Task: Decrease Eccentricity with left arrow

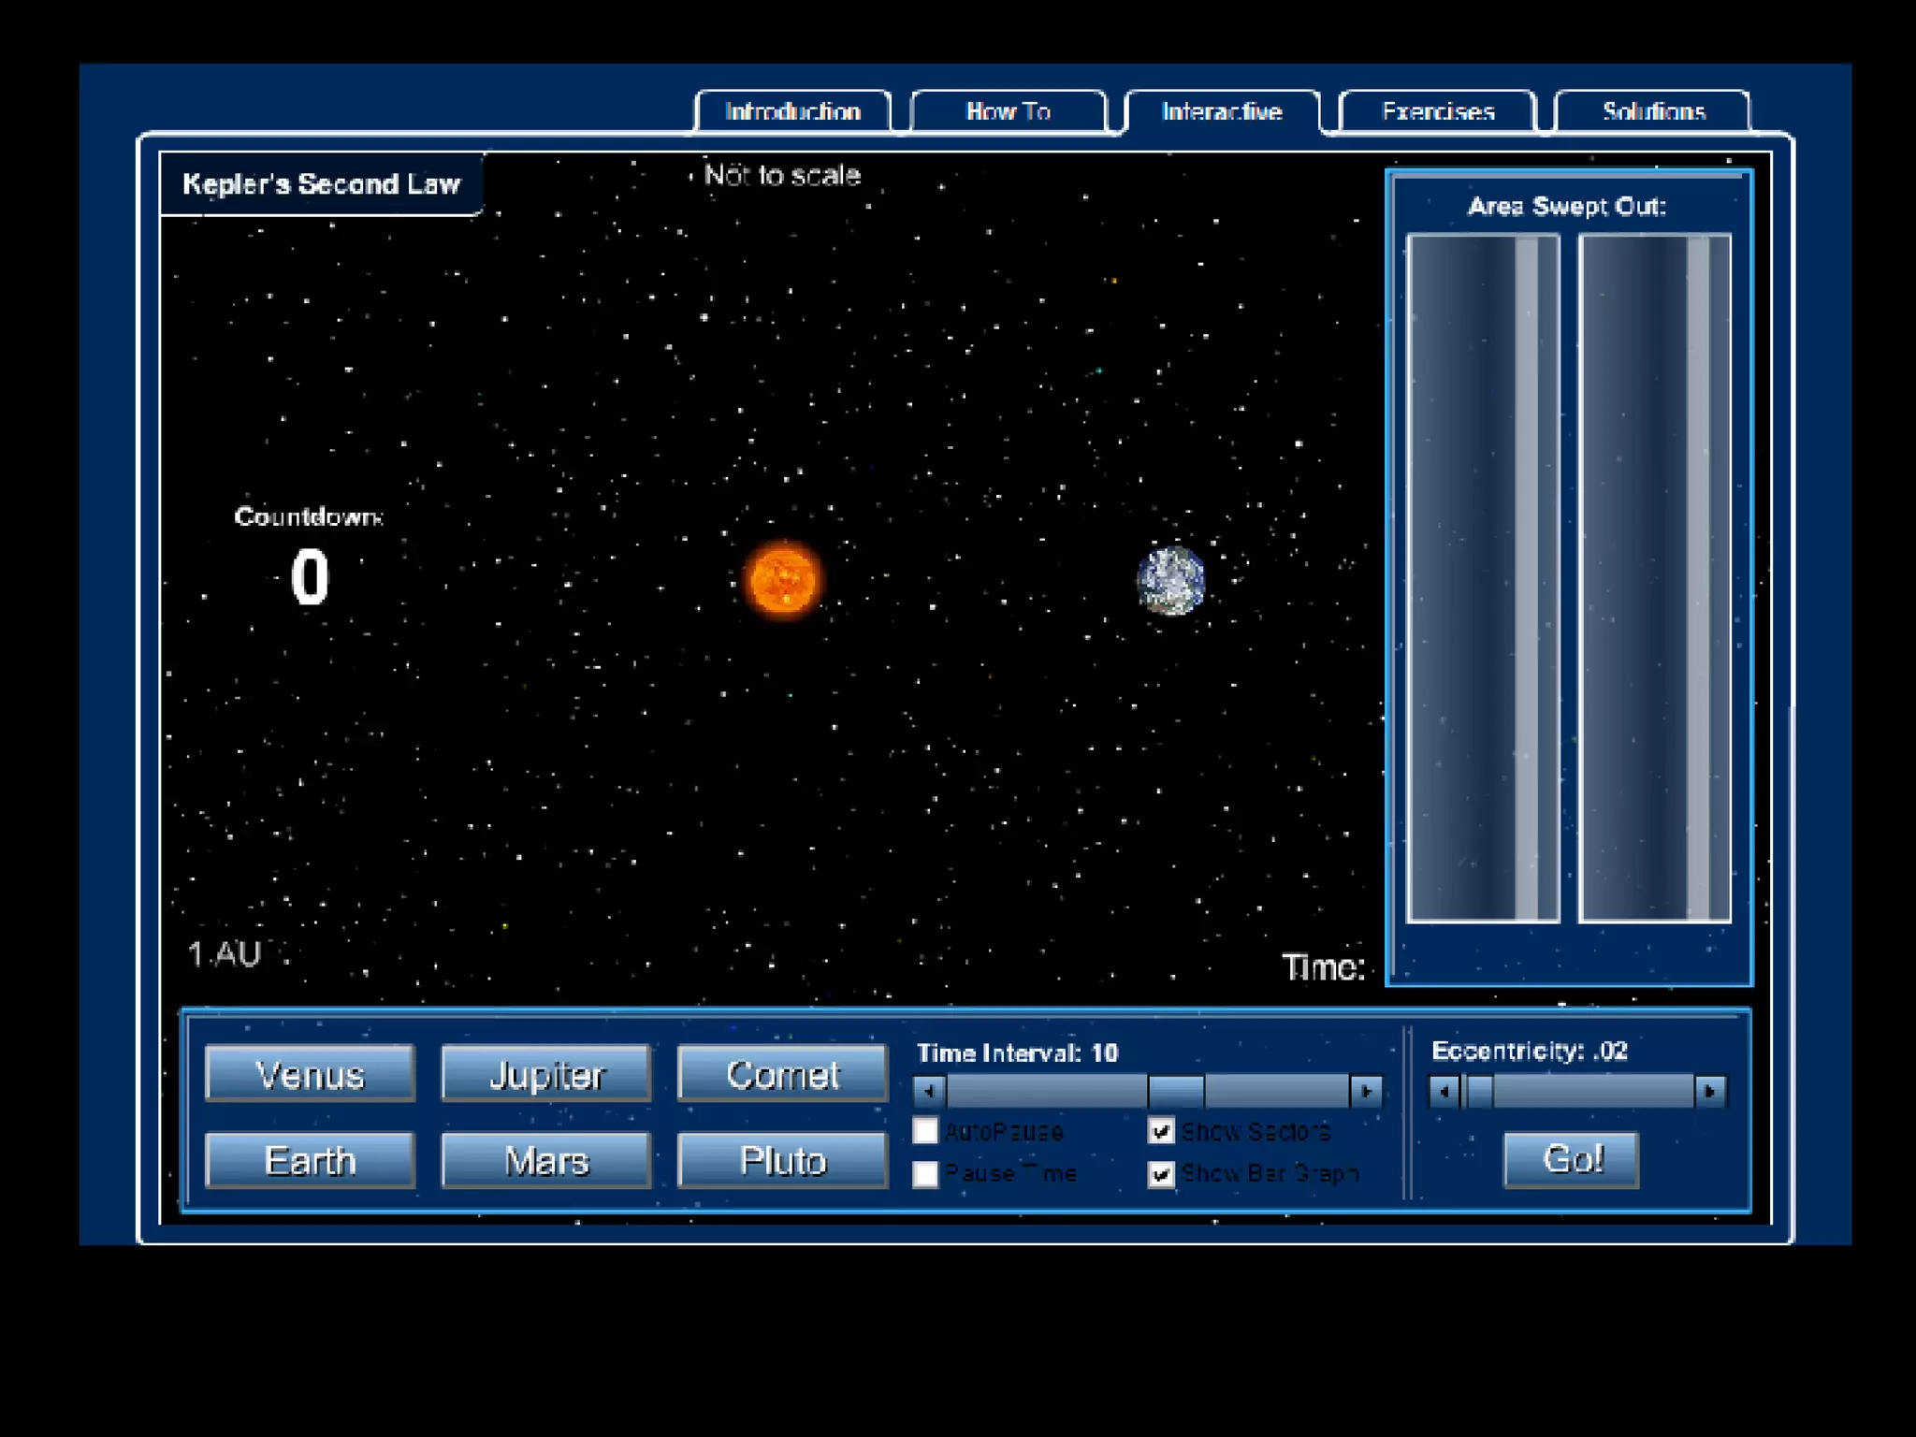Action: [1444, 1091]
